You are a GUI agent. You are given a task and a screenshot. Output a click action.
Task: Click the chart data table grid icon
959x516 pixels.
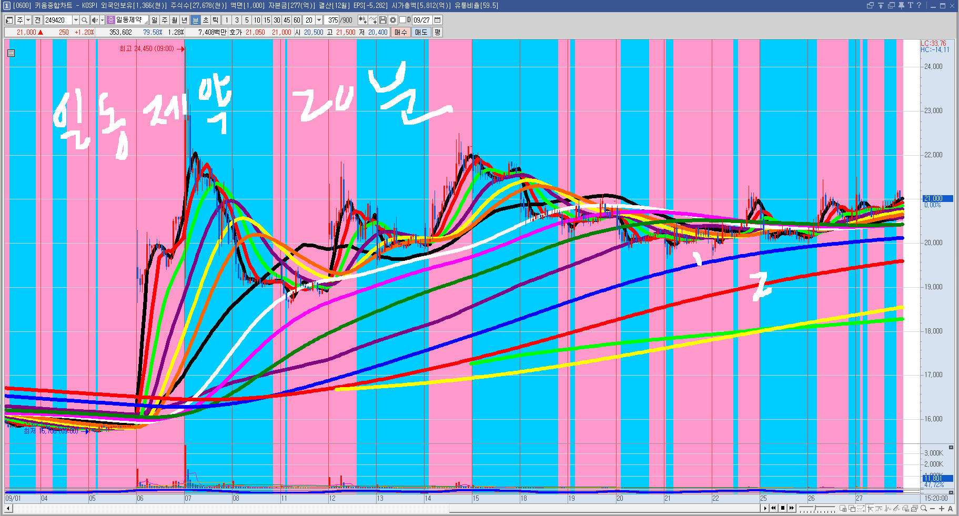click(x=11, y=53)
